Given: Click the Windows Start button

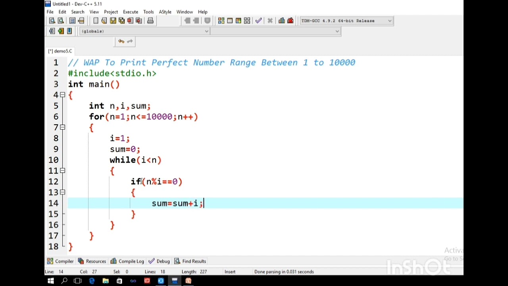Looking at the screenshot, I should click(x=51, y=281).
